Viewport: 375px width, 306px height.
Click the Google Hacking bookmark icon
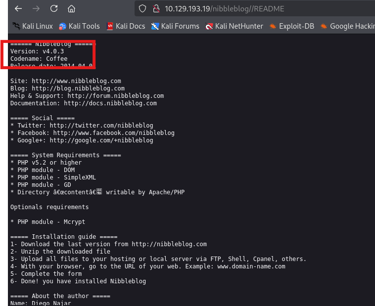(x=324, y=26)
